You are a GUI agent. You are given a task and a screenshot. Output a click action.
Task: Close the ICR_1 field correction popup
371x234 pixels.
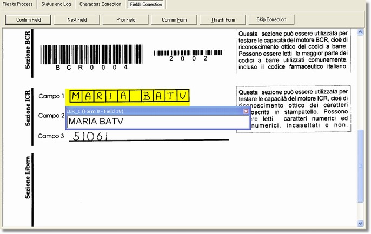246,111
